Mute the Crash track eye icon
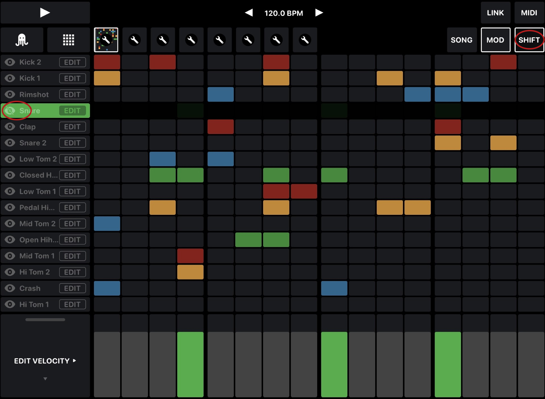545x399 pixels. pos(10,288)
